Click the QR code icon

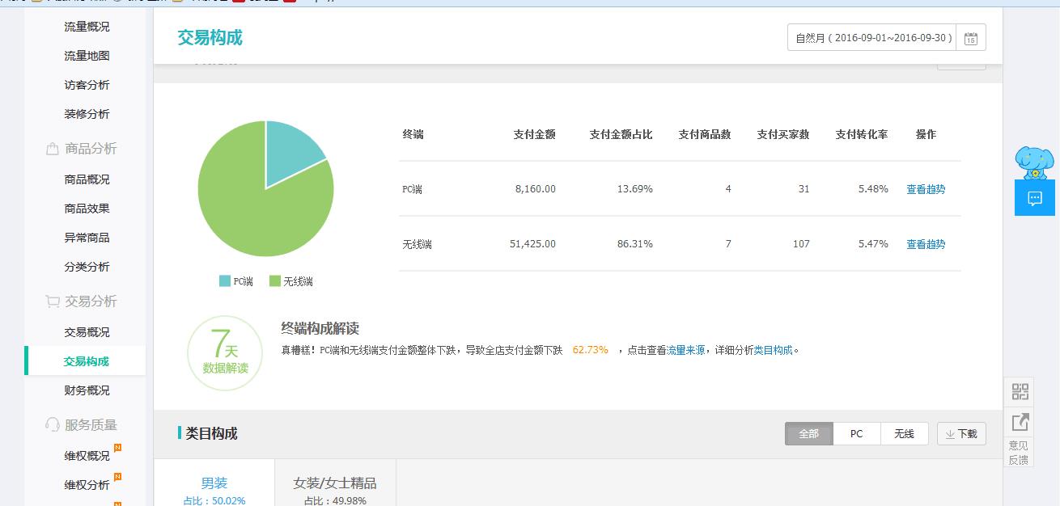coord(1020,392)
